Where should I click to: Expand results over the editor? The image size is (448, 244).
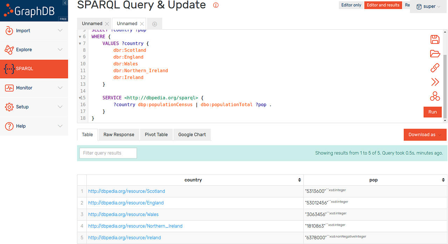point(435,82)
